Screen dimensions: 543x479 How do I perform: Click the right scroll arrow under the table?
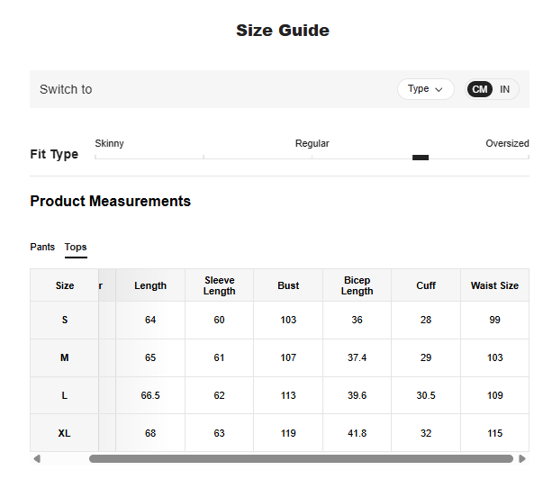(522, 459)
